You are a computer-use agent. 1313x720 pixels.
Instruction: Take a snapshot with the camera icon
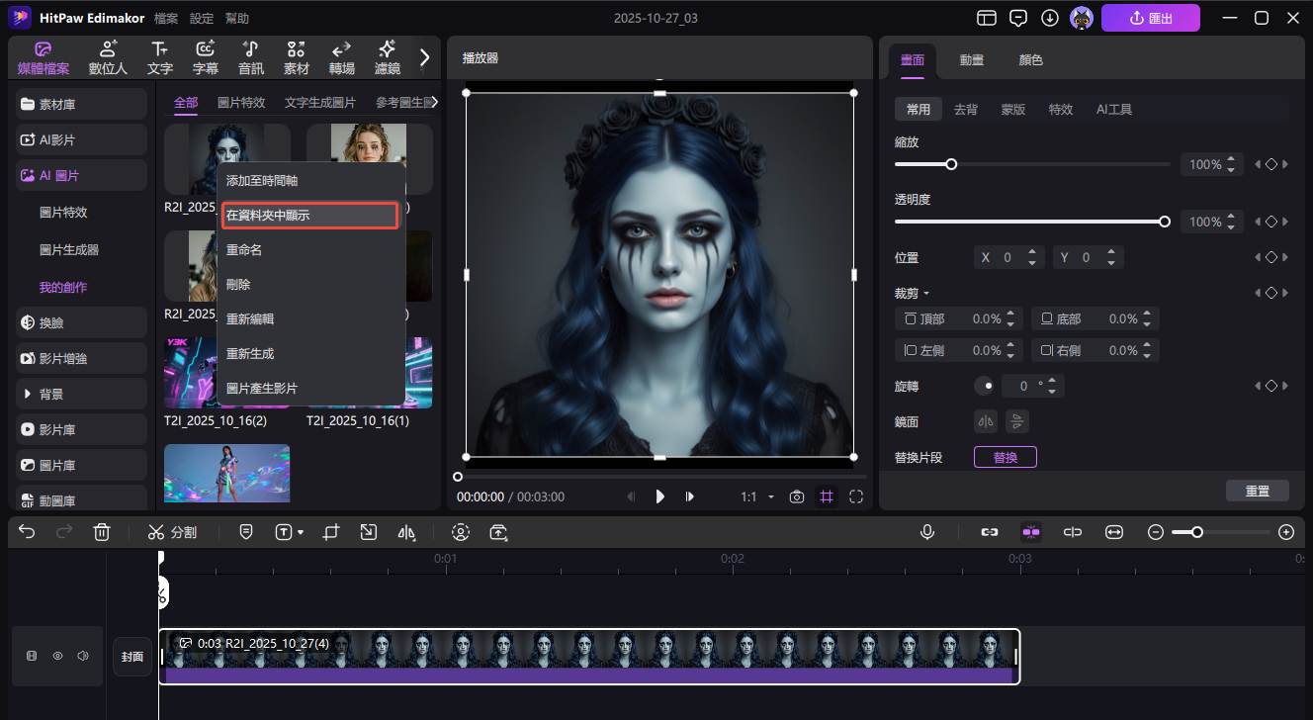point(796,496)
